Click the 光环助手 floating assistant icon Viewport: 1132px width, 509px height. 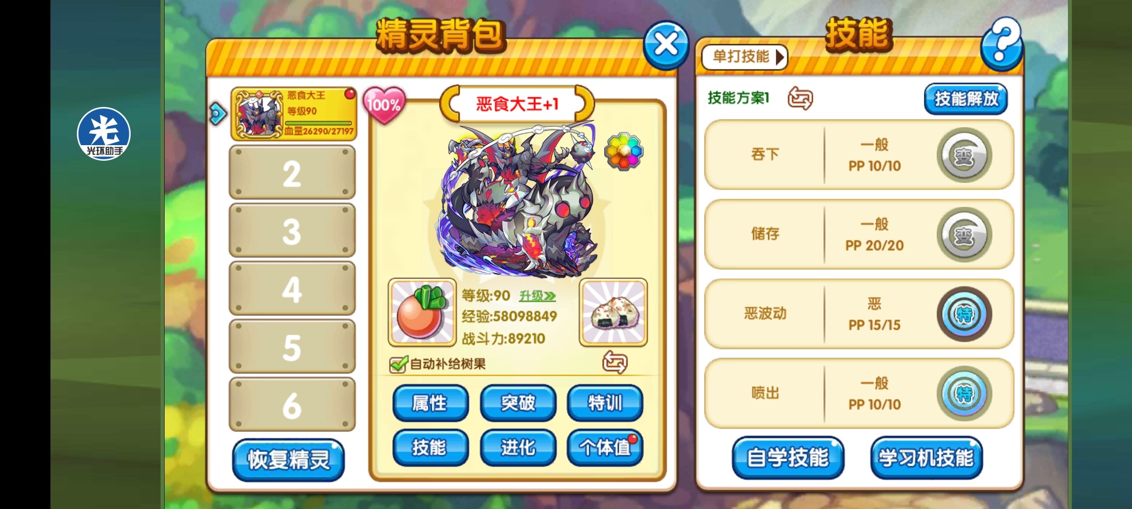[104, 134]
